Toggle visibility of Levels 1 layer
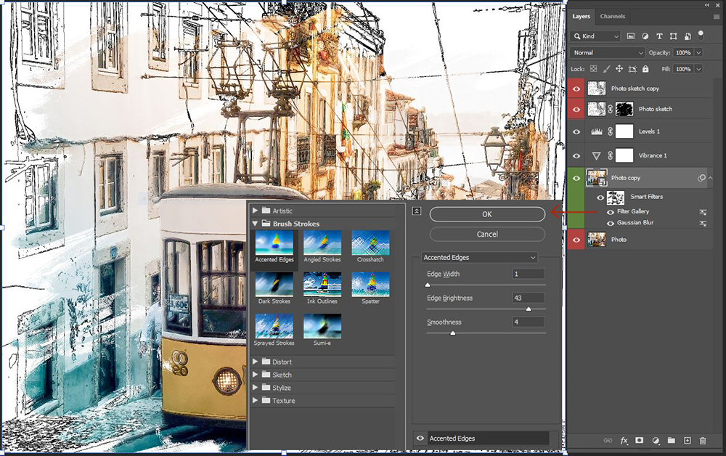The image size is (726, 456). [576, 131]
